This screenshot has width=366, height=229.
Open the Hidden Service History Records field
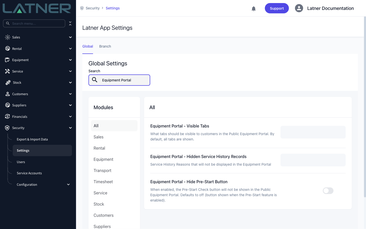pyautogui.click(x=313, y=160)
